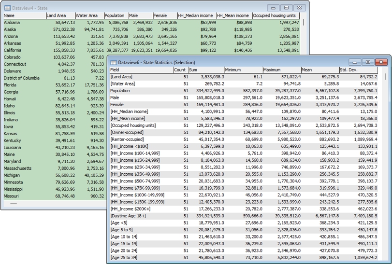Select the Population column header in Dataview4
Viewport: 392px width, 264px height.
116,15
